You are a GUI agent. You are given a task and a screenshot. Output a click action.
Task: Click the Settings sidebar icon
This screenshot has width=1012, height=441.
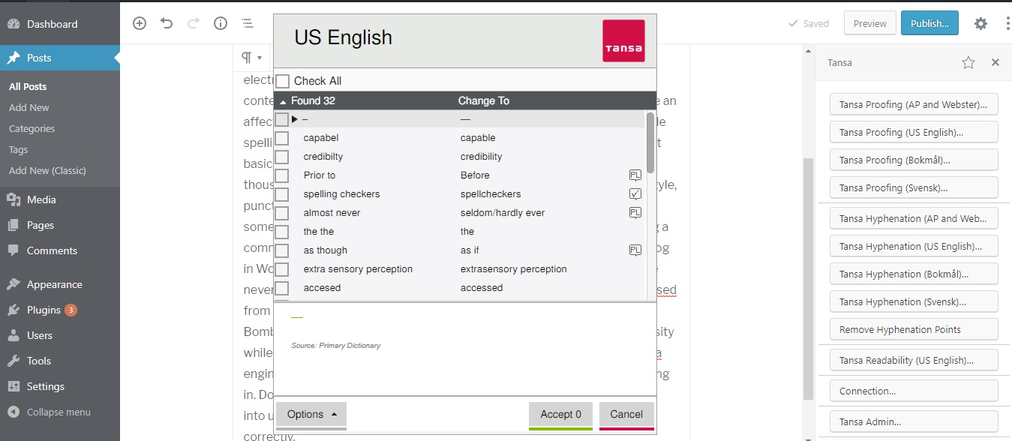point(14,386)
